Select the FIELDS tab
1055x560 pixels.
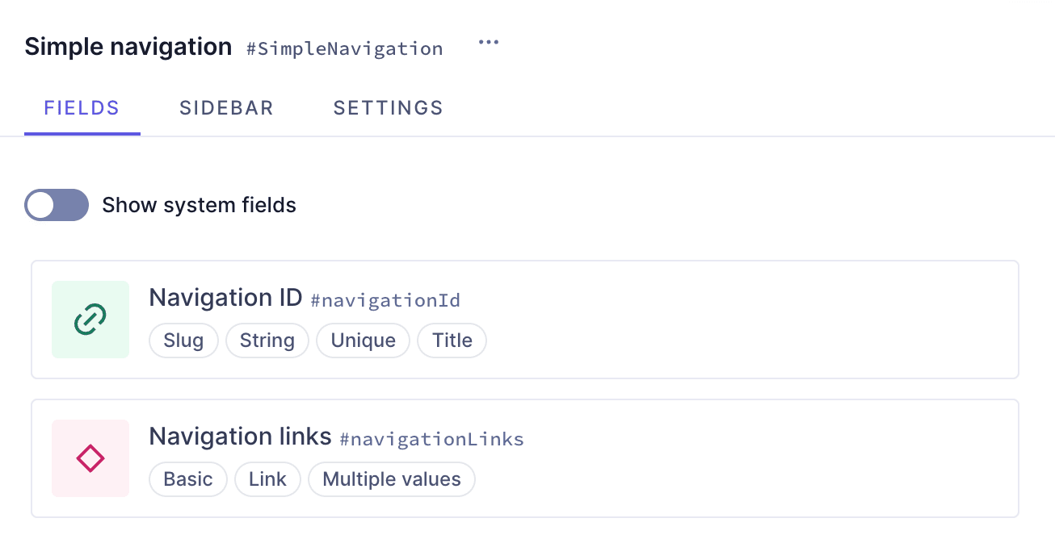(x=82, y=107)
